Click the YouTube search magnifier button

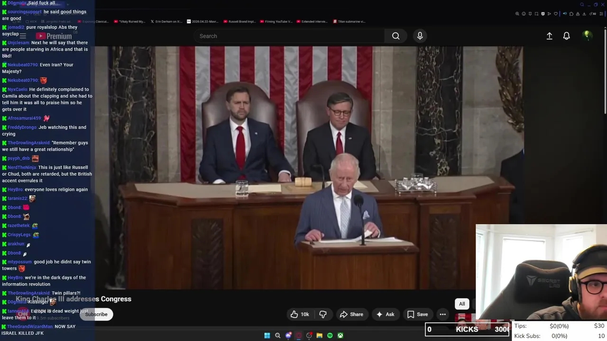395,36
